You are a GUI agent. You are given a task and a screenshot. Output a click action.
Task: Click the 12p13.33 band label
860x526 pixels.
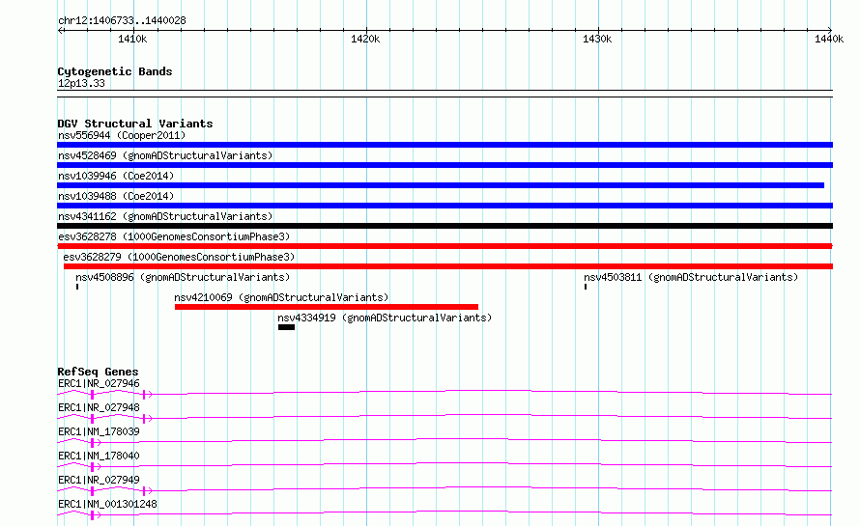click(x=81, y=83)
